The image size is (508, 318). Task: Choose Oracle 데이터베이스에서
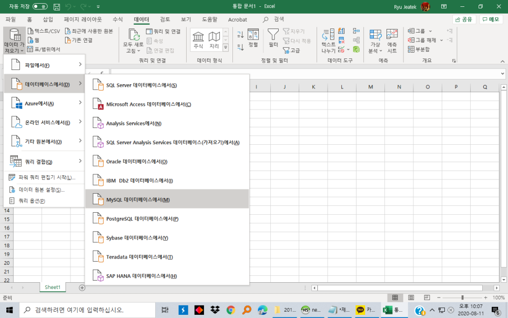pos(167,161)
